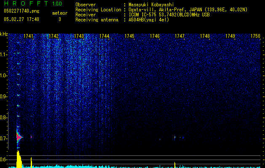265x168 pixels.
Task: Click the Receiving antenna label
Action: (97, 20)
